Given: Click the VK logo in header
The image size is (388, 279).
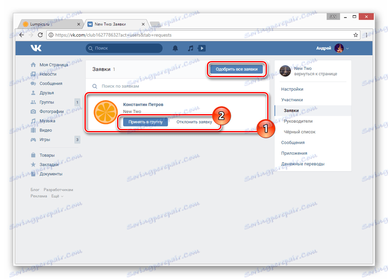Looking at the screenshot, I should 36,48.
